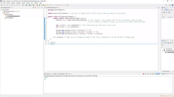The image size is (174, 97).
Task: Switch to the Problems tab
Action: click(47, 74)
